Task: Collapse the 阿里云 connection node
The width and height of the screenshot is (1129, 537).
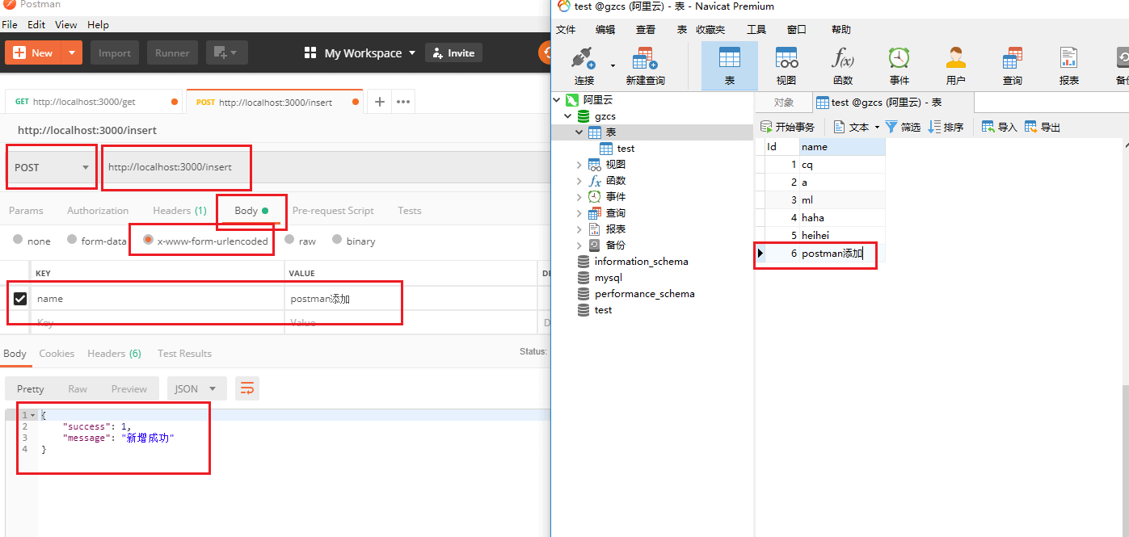Action: (557, 100)
